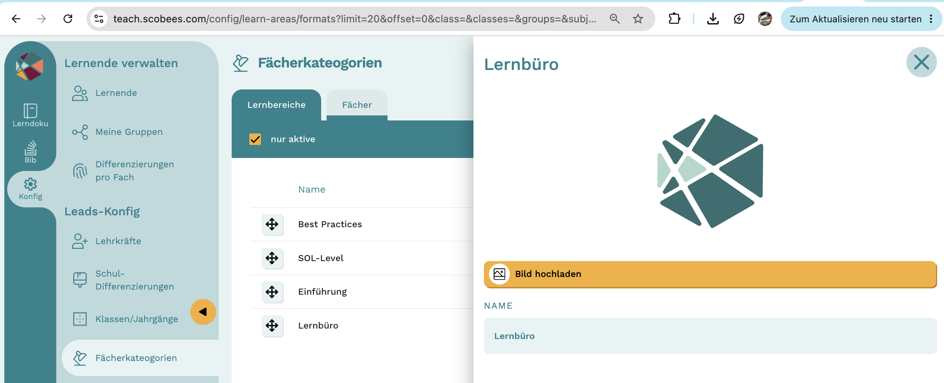Screen dimensions: 944x383
Task: Go back with browser back arrow
Action: 16,19
